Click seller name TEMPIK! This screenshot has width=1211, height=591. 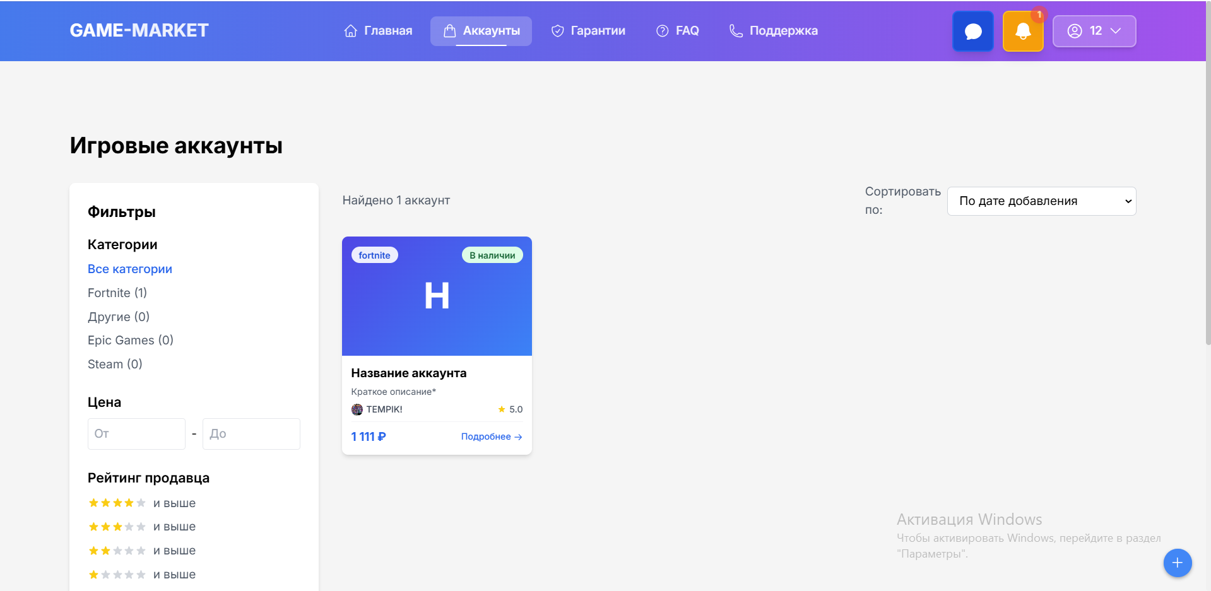click(384, 409)
